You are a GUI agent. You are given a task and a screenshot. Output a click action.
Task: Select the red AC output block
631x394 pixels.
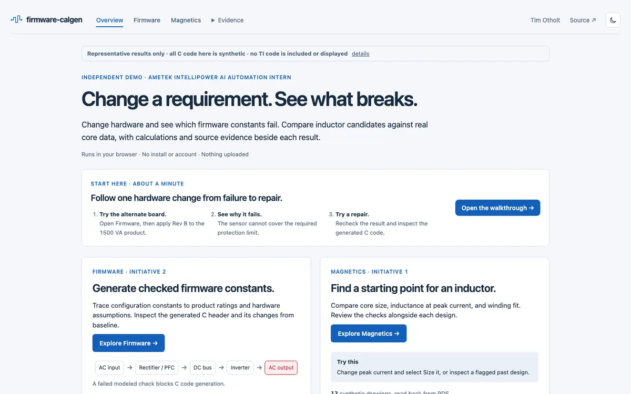click(x=281, y=368)
